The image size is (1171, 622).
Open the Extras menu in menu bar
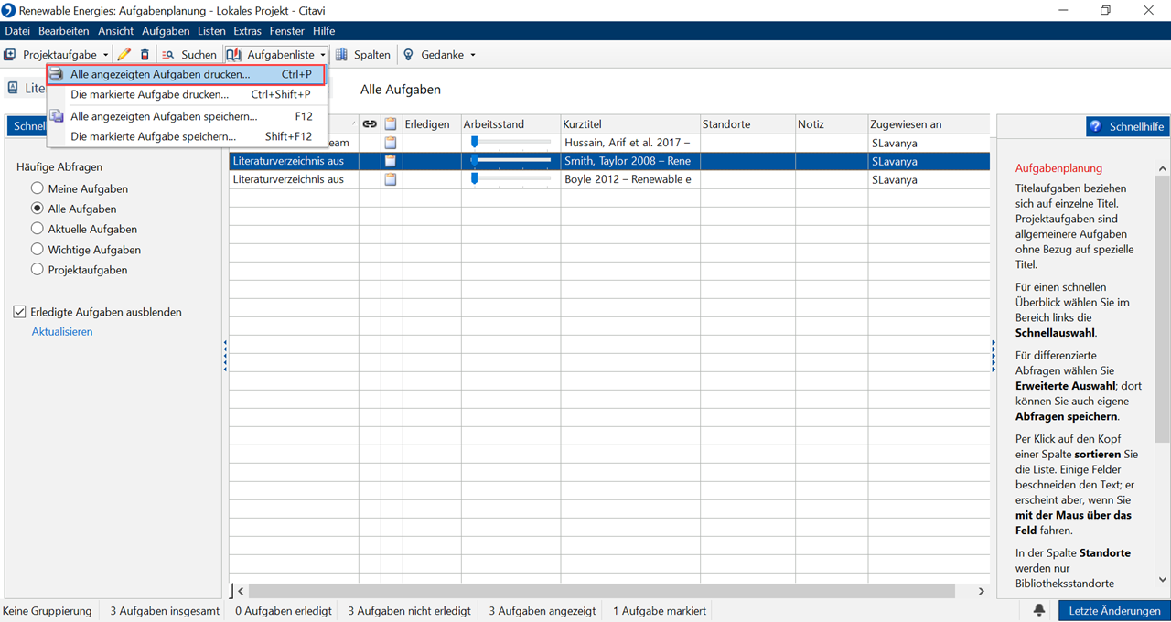pyautogui.click(x=247, y=31)
